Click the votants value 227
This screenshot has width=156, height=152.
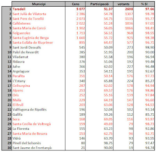(x=130, y=66)
